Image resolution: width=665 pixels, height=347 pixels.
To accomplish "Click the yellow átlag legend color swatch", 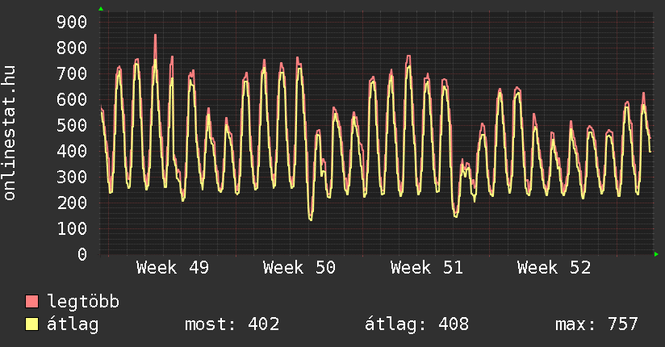I will tap(32, 324).
